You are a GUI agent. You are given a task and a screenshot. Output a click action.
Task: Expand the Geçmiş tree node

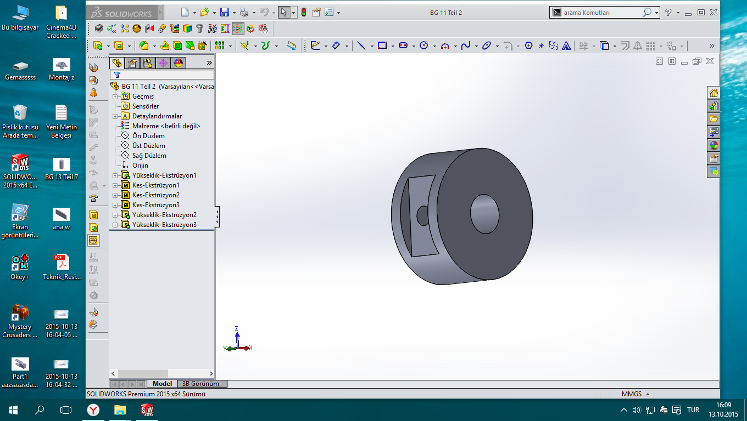point(115,96)
